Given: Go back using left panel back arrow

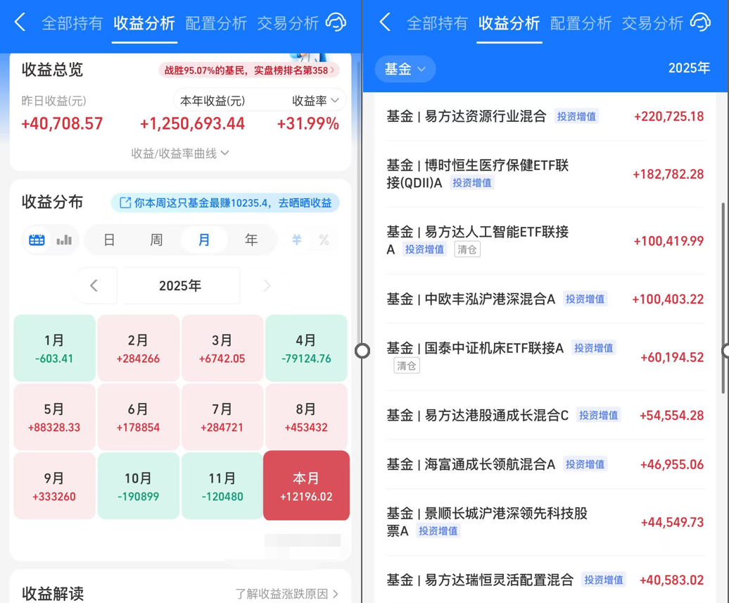Looking at the screenshot, I should coord(20,23).
